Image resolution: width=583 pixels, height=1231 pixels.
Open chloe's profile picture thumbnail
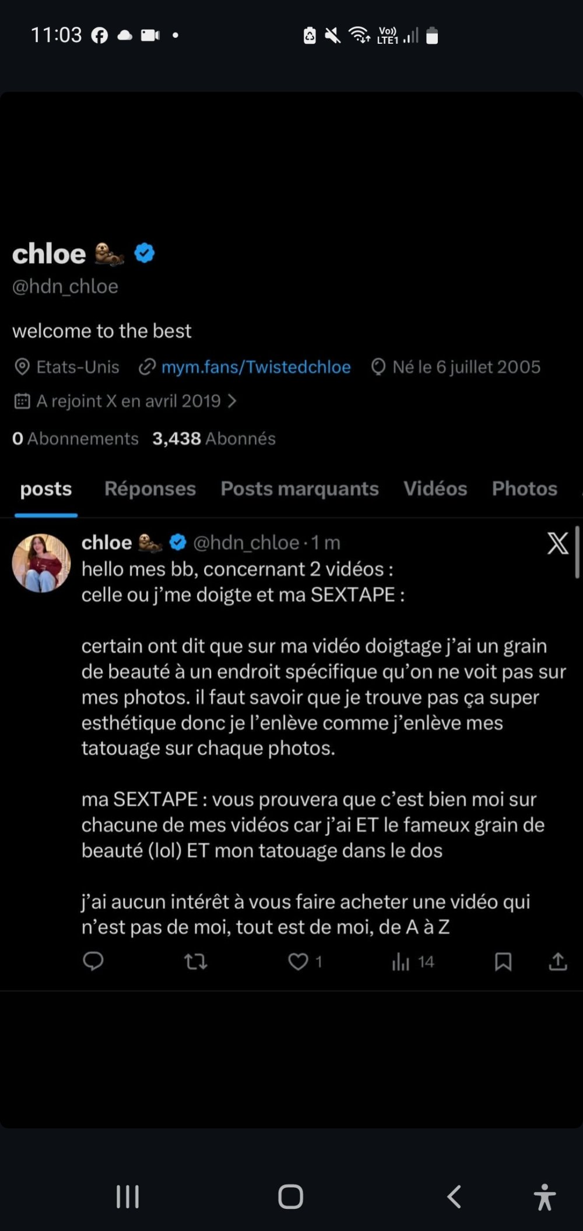click(41, 563)
